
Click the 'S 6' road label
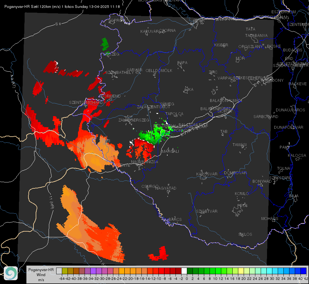pos(58,24)
